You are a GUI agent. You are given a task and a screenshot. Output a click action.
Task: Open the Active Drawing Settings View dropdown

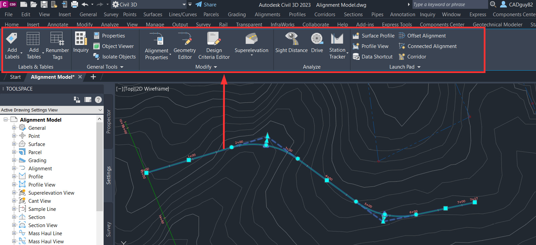pos(100,110)
